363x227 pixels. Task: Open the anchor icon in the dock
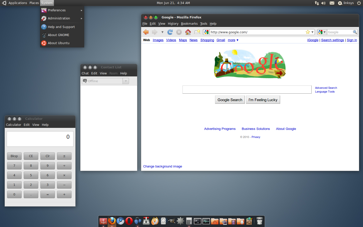click(103, 221)
